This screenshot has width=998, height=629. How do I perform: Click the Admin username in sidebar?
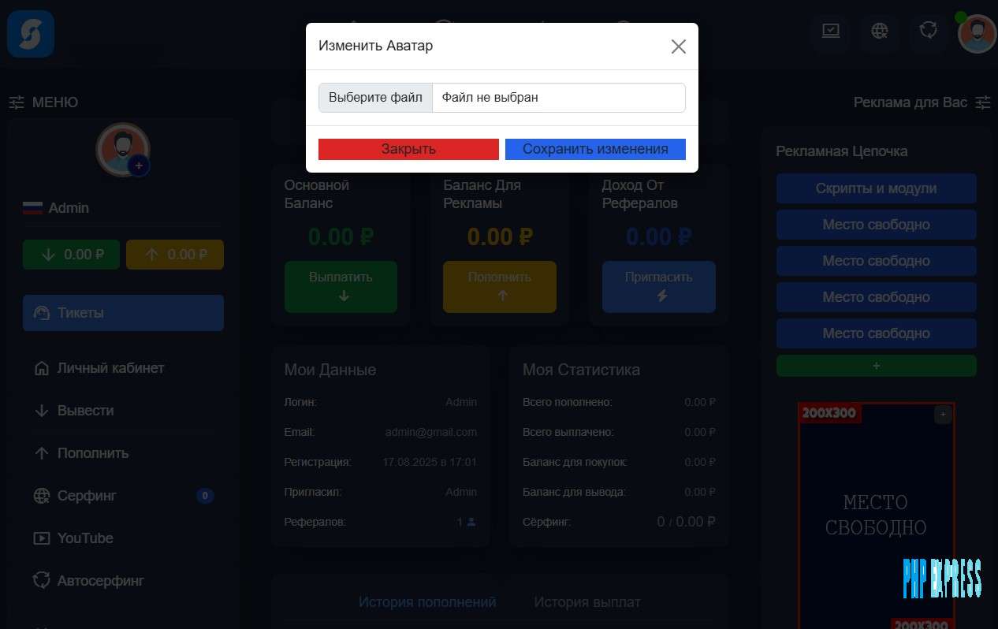click(69, 208)
